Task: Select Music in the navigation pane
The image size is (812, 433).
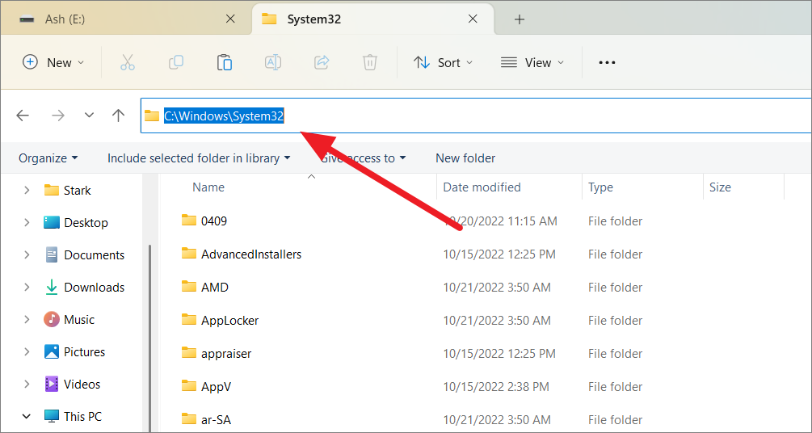Action: click(x=78, y=320)
